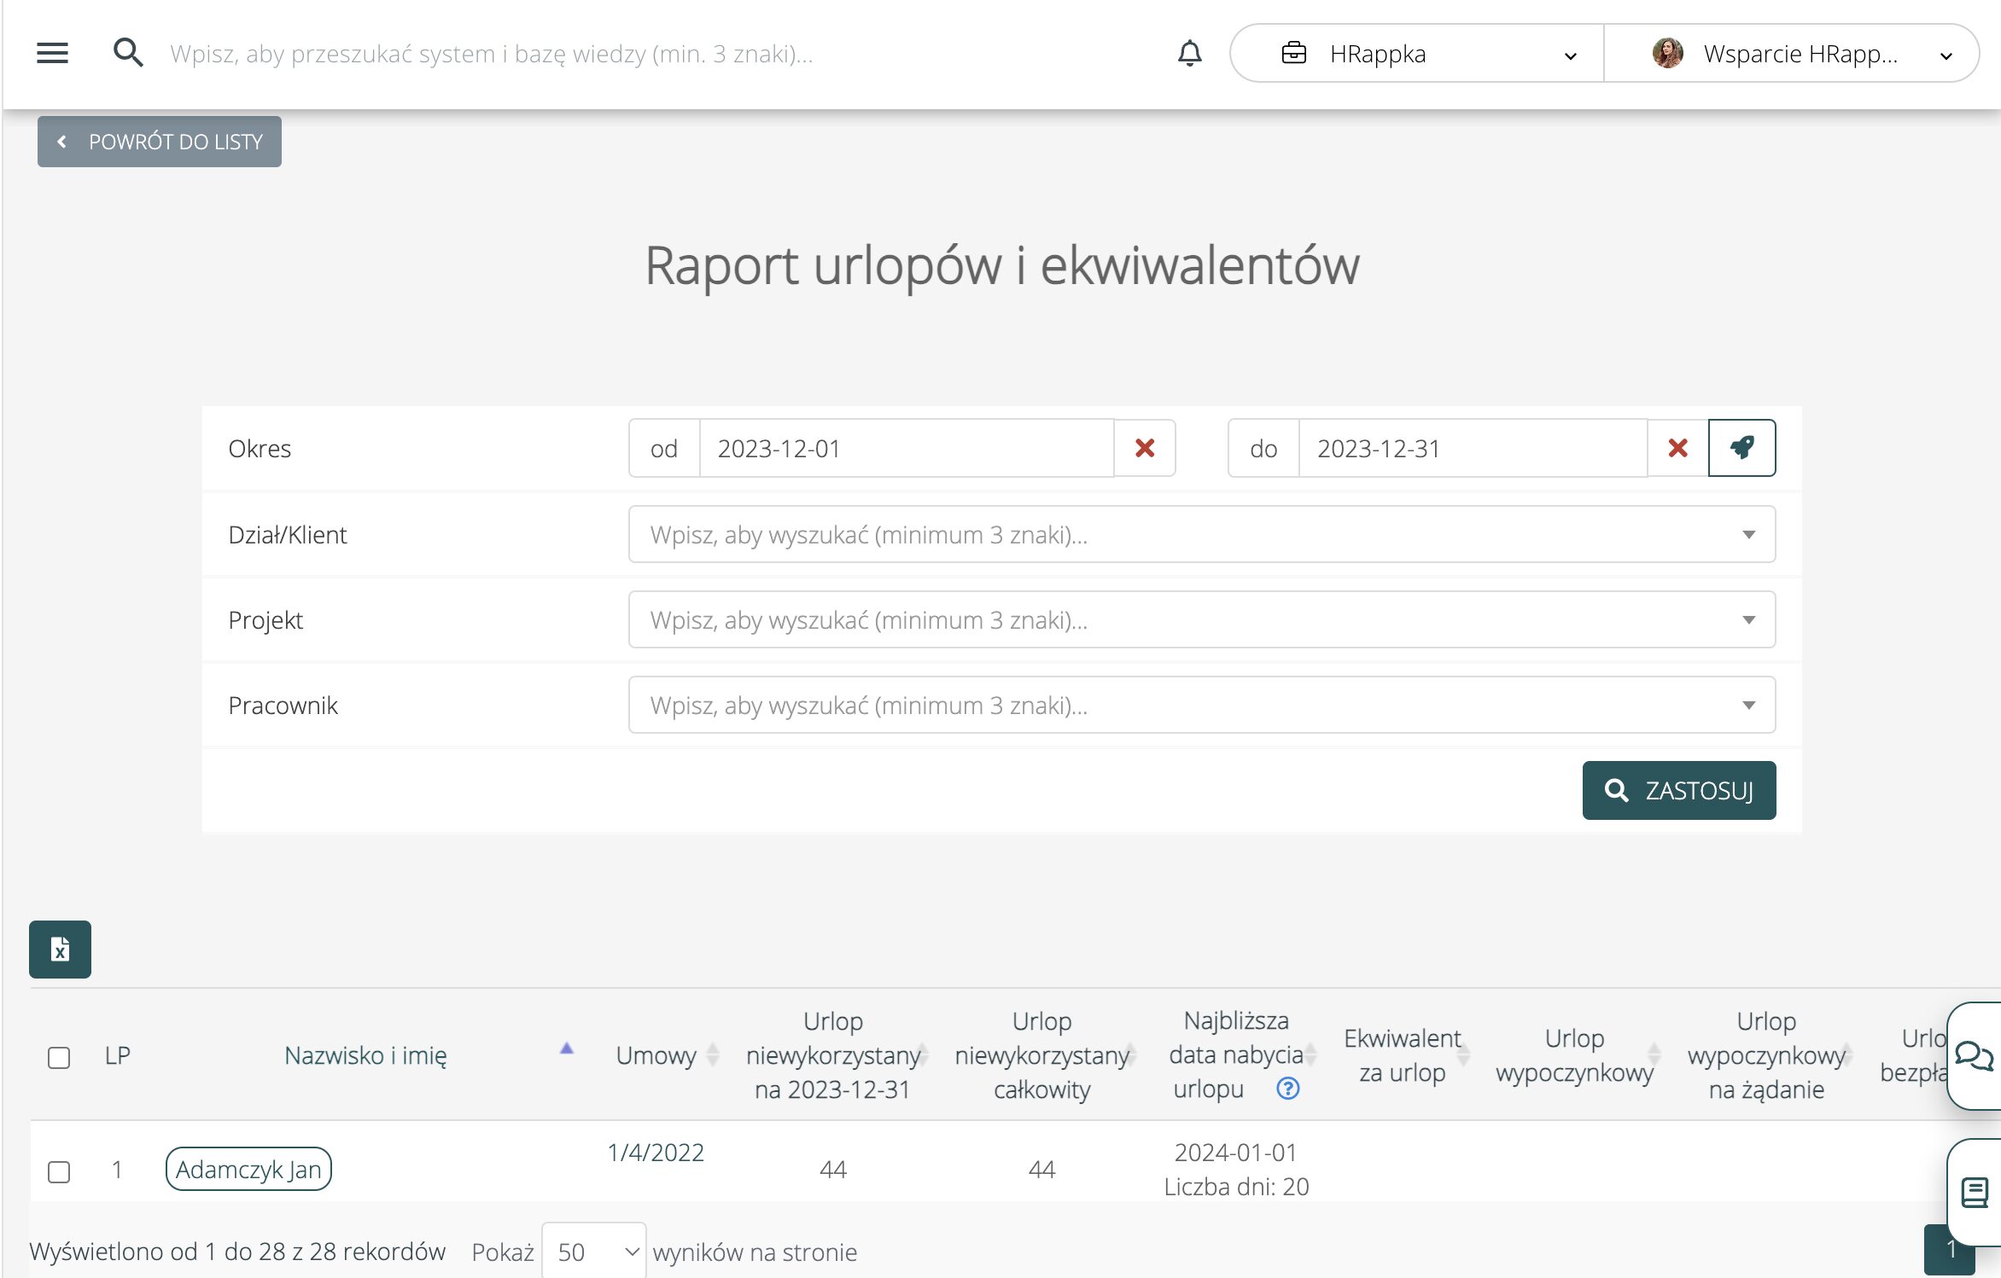Click the search magnifier icon
Viewport: 2001px width, 1278px height.
(x=128, y=53)
